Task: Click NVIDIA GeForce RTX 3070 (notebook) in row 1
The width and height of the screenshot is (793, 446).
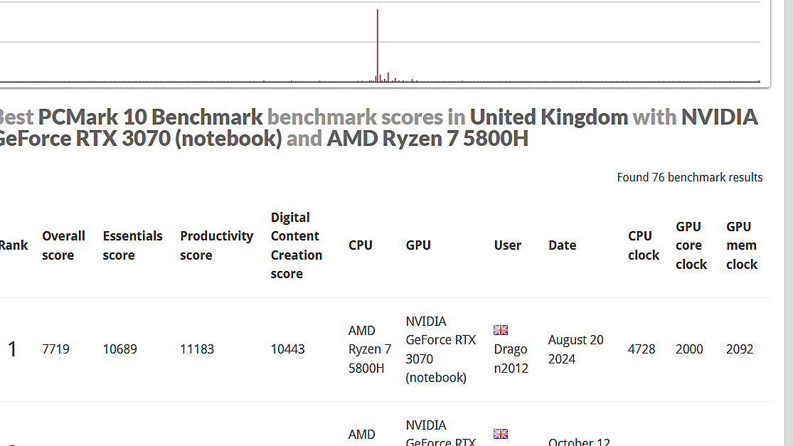Action: coord(440,349)
